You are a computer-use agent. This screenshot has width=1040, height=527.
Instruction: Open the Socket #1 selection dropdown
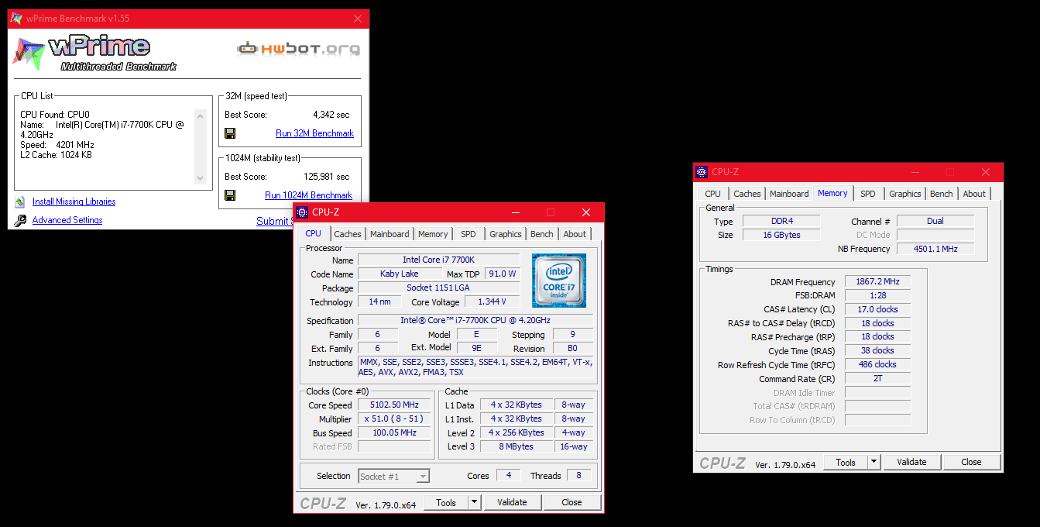(x=394, y=476)
